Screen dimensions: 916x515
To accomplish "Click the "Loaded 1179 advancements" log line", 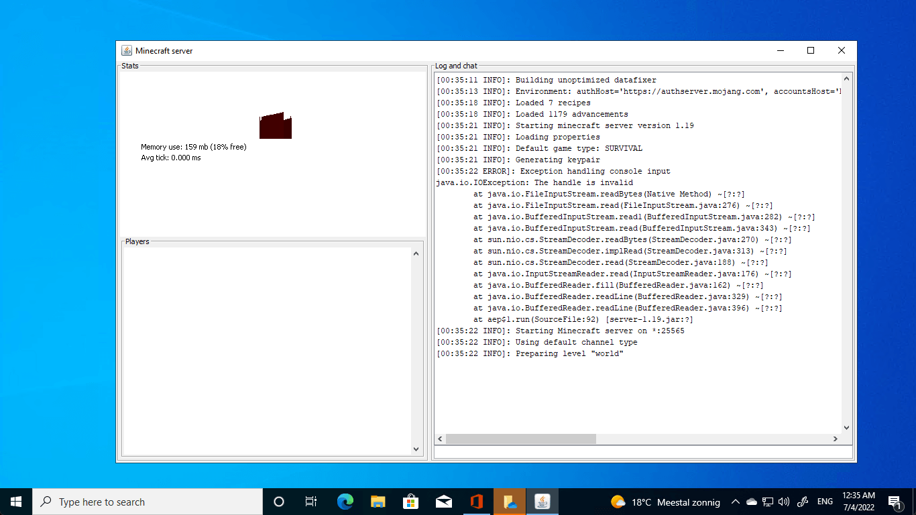I will click(532, 114).
